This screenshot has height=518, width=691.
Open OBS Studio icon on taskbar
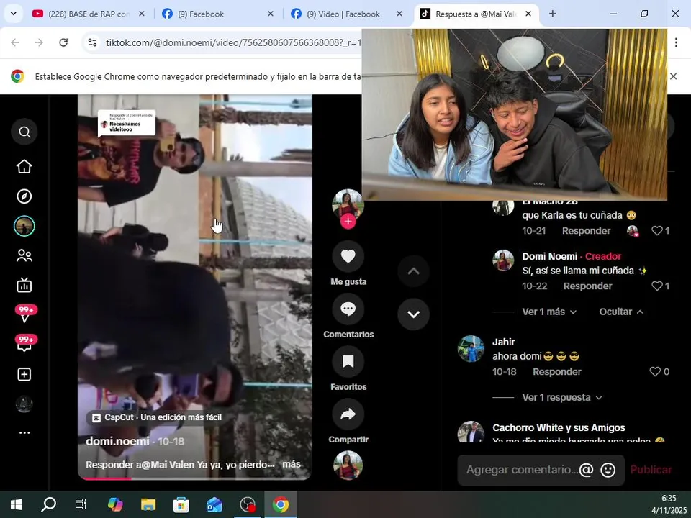point(248,504)
